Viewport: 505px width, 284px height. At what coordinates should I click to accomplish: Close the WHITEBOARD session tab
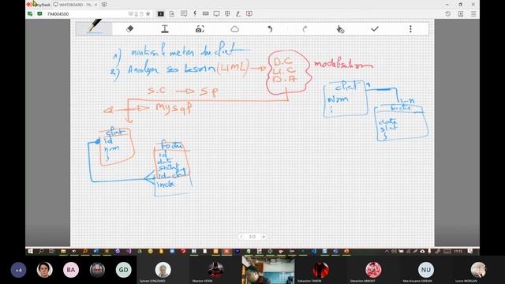click(96, 5)
